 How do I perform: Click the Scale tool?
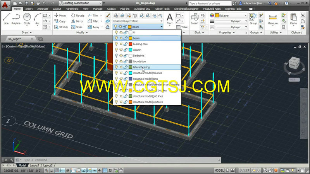tap(77, 27)
